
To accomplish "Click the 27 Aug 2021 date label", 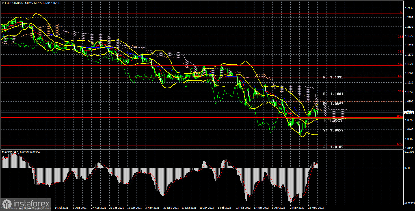I will [99, 208].
